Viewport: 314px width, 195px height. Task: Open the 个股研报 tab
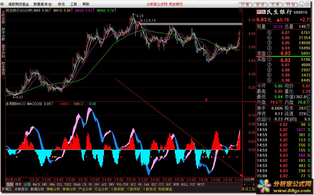click(117, 189)
